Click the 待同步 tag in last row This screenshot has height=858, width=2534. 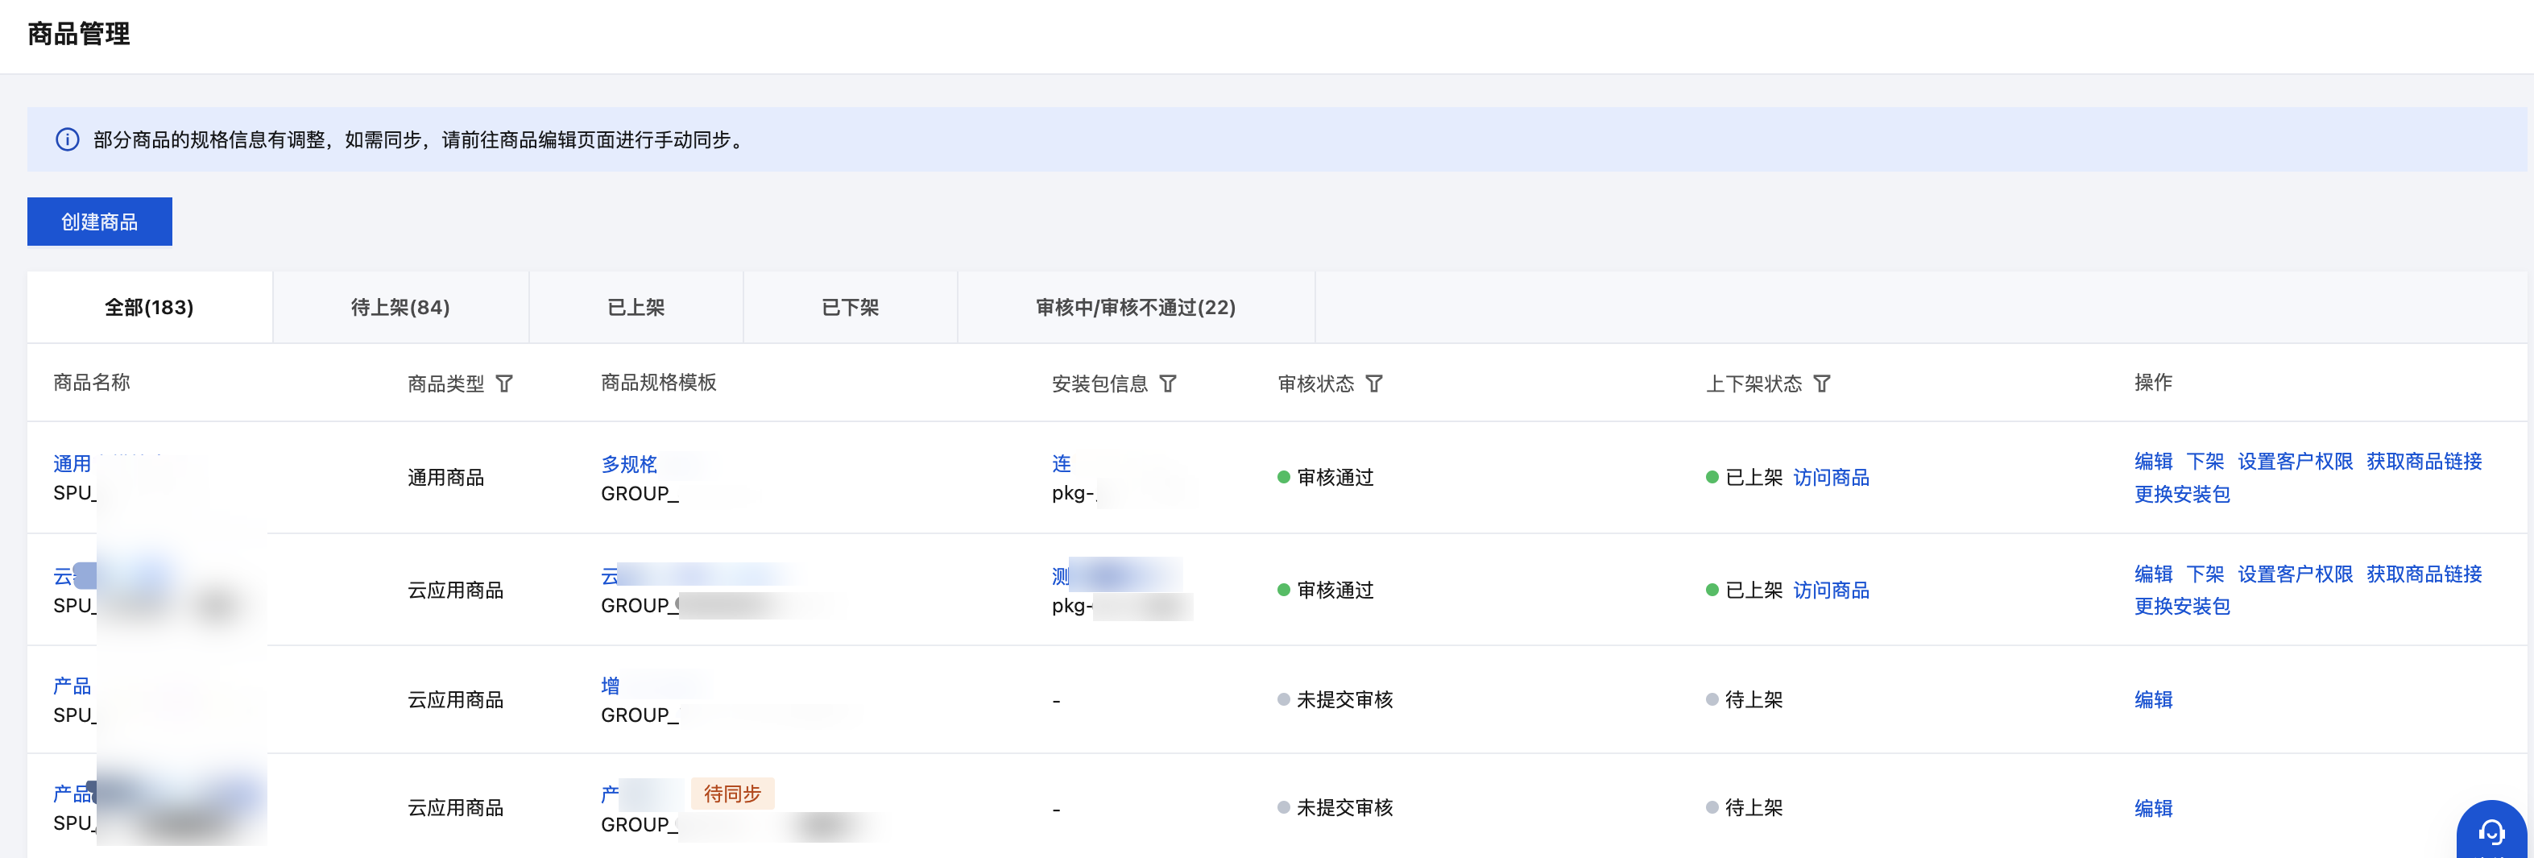coord(732,794)
